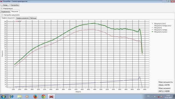Select the График мощности tab
175x99 pixels.
8,18
